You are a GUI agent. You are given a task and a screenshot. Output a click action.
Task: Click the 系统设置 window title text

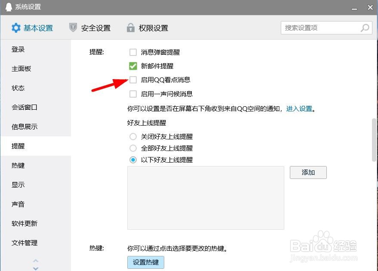click(x=28, y=7)
